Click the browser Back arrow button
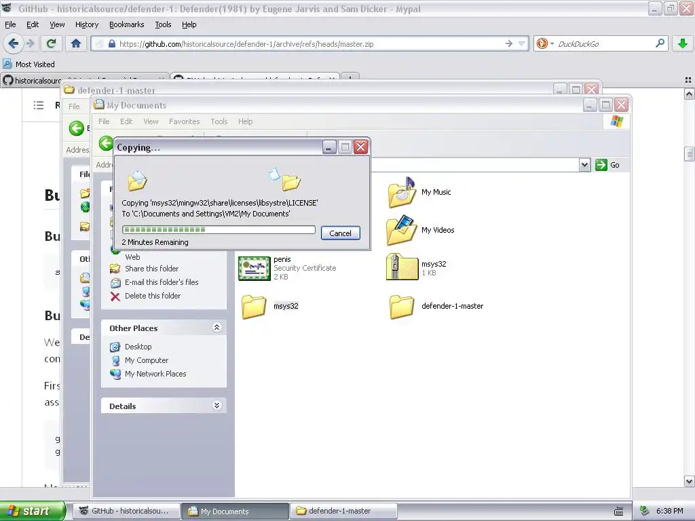This screenshot has height=521, width=695. point(14,43)
